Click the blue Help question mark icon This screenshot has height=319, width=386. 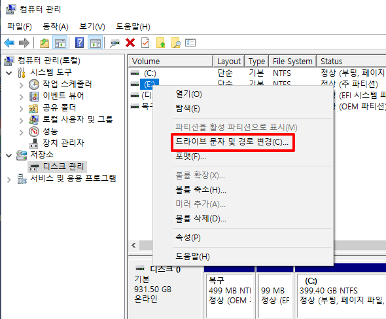80,43
